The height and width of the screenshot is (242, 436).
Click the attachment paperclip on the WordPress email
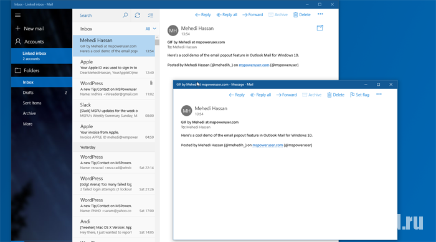point(151,83)
